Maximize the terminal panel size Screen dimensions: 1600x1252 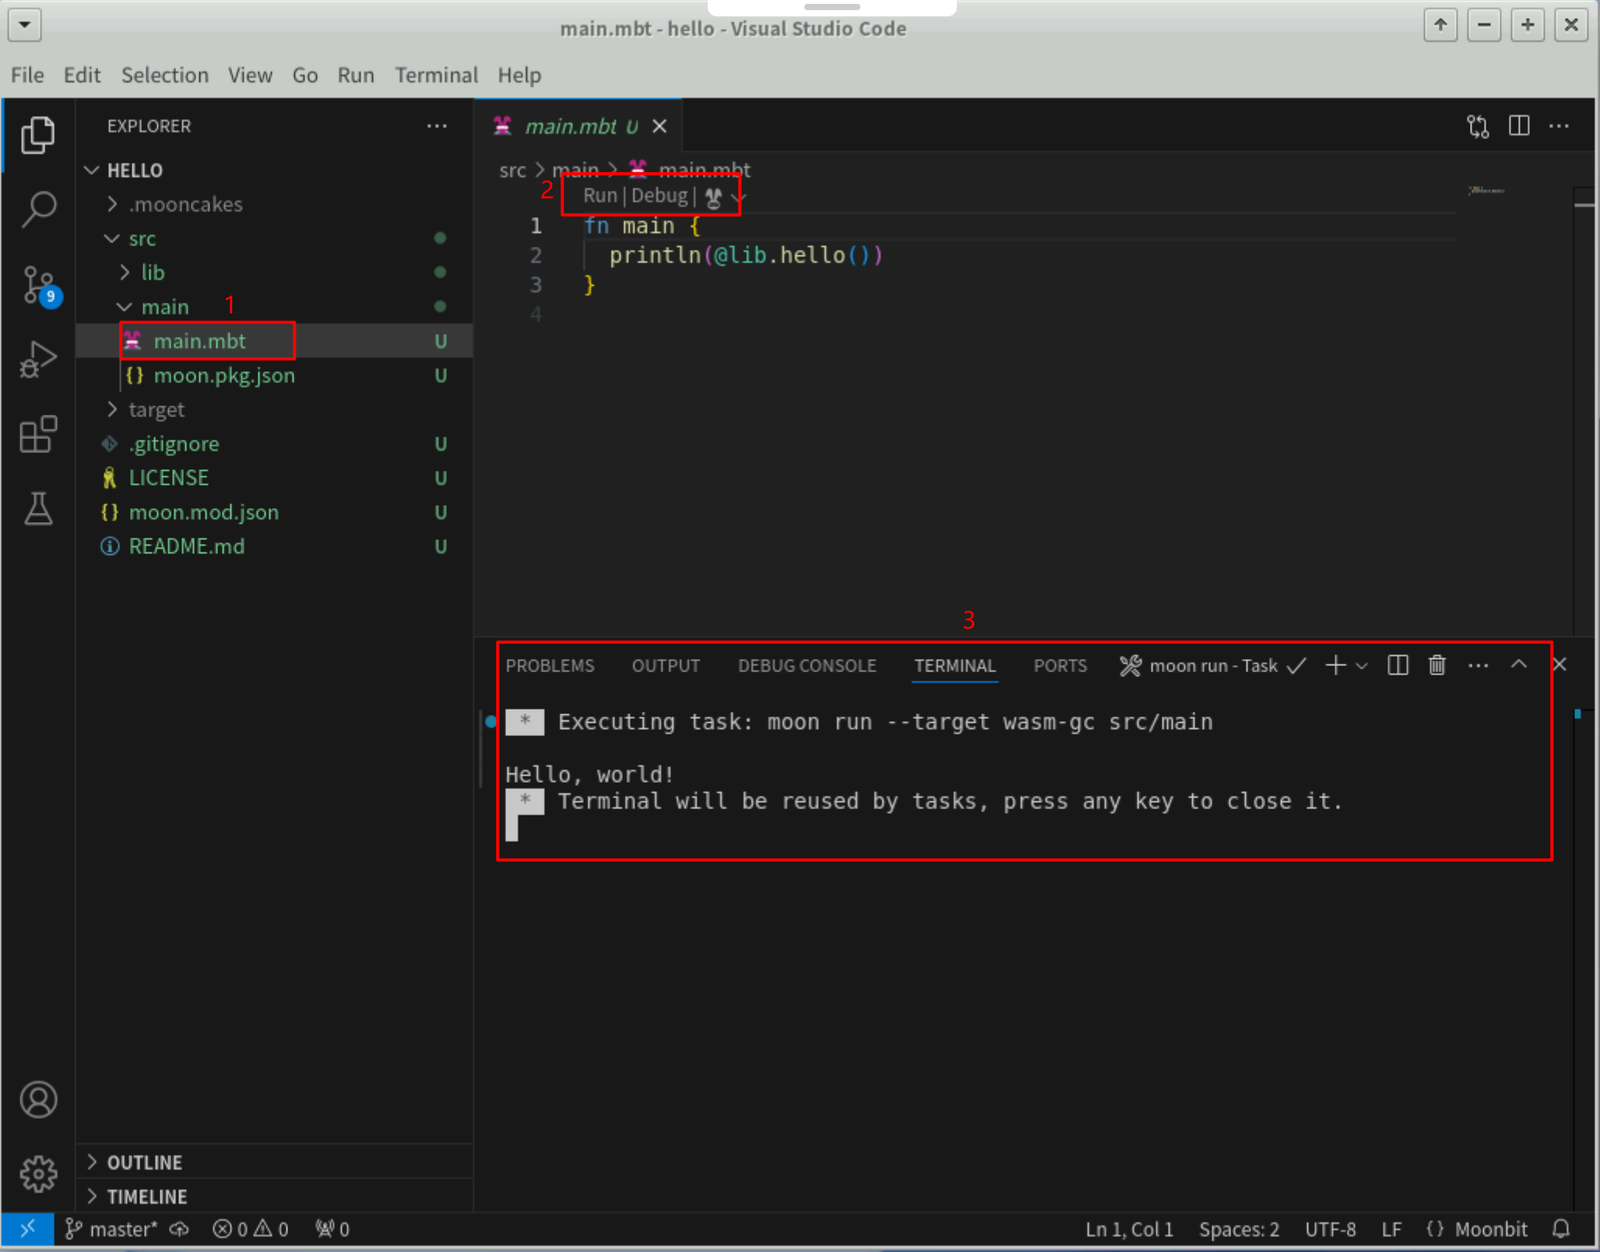pyautogui.click(x=1518, y=665)
